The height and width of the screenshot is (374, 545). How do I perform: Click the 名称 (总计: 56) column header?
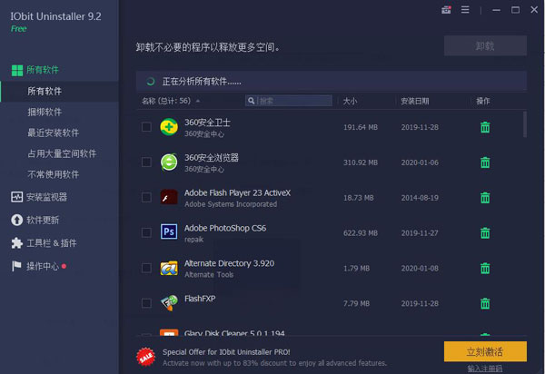(x=166, y=101)
